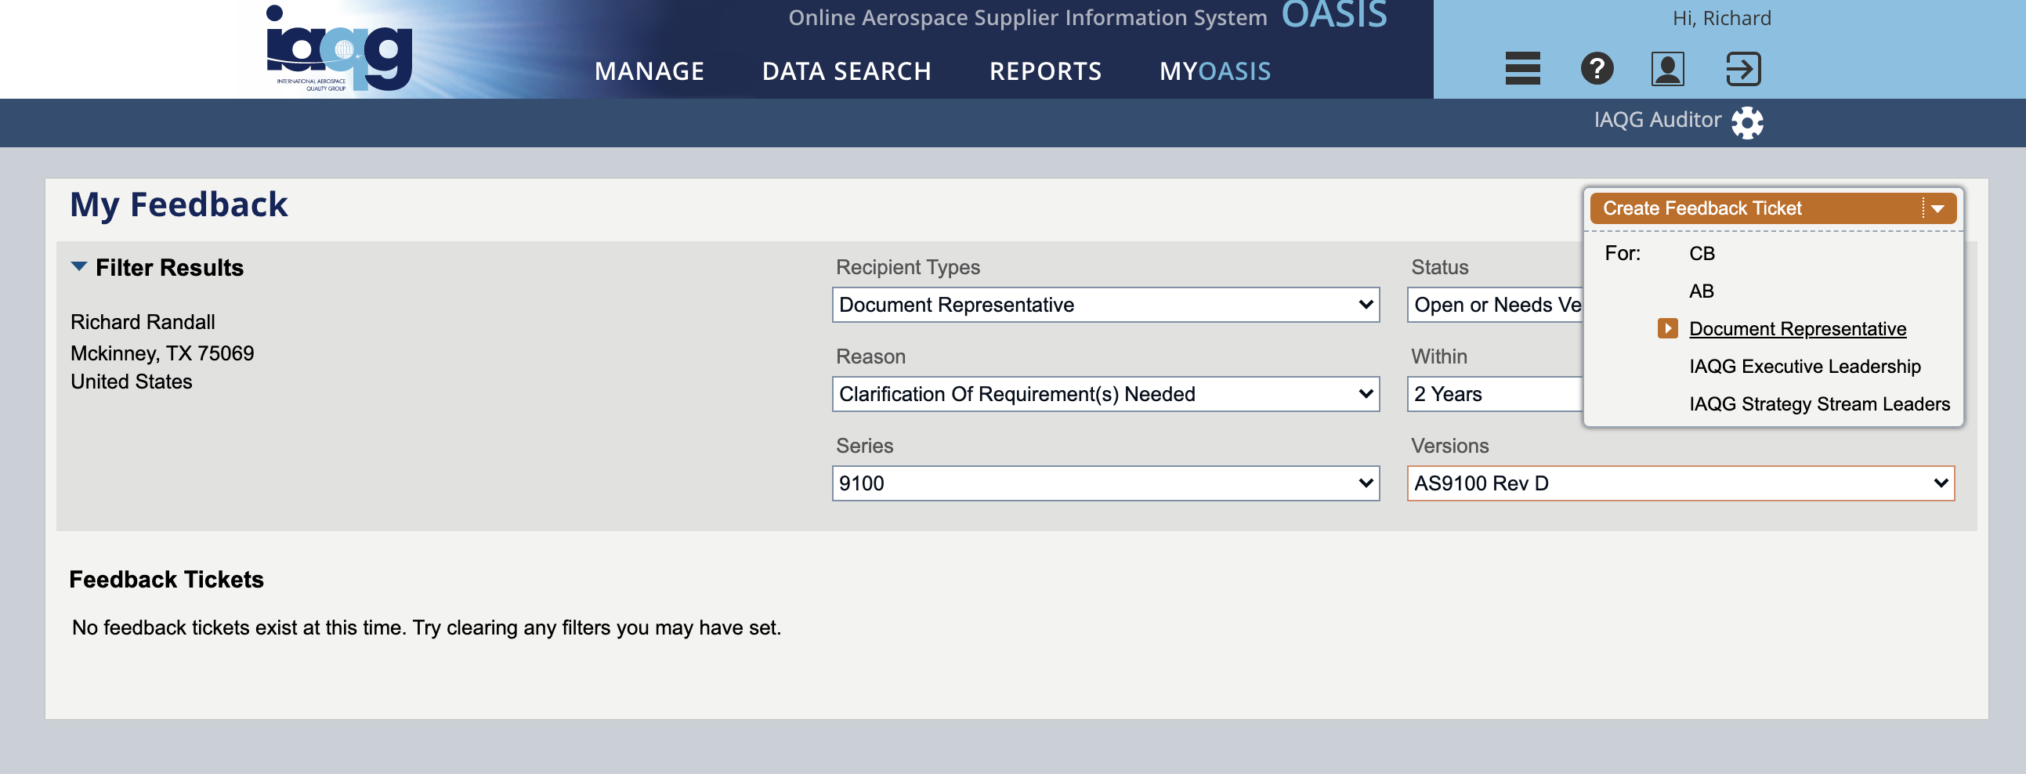
Task: Open the MYOASIS menu
Action: pyautogui.click(x=1214, y=71)
